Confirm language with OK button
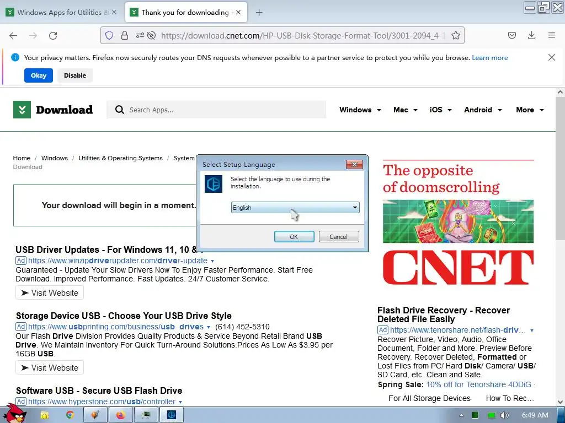Image resolution: width=565 pixels, height=423 pixels. [x=294, y=237]
